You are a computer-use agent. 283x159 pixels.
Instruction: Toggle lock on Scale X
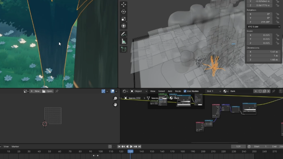click(x=277, y=35)
